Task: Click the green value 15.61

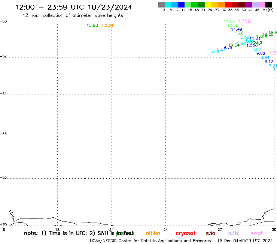Action: pyautogui.click(x=240, y=33)
